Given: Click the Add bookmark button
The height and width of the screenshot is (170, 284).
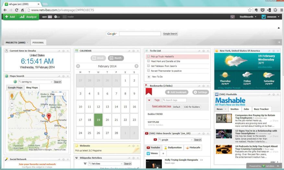Looking at the screenshot, I should coord(177,92).
